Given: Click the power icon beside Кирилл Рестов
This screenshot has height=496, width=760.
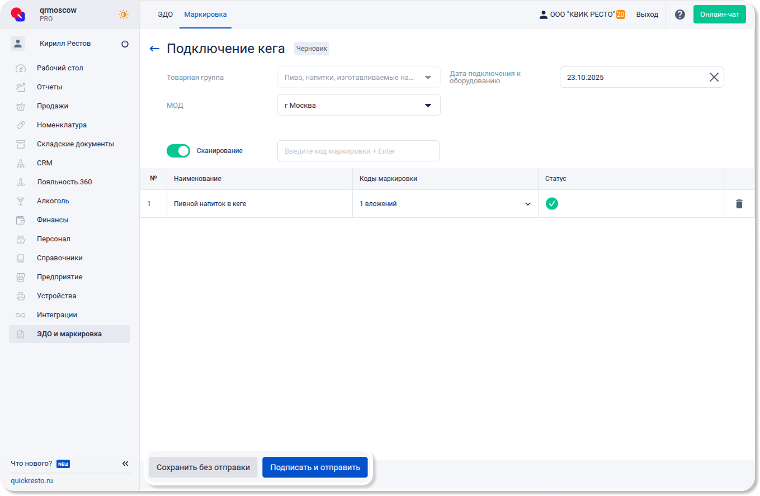Looking at the screenshot, I should pyautogui.click(x=125, y=44).
